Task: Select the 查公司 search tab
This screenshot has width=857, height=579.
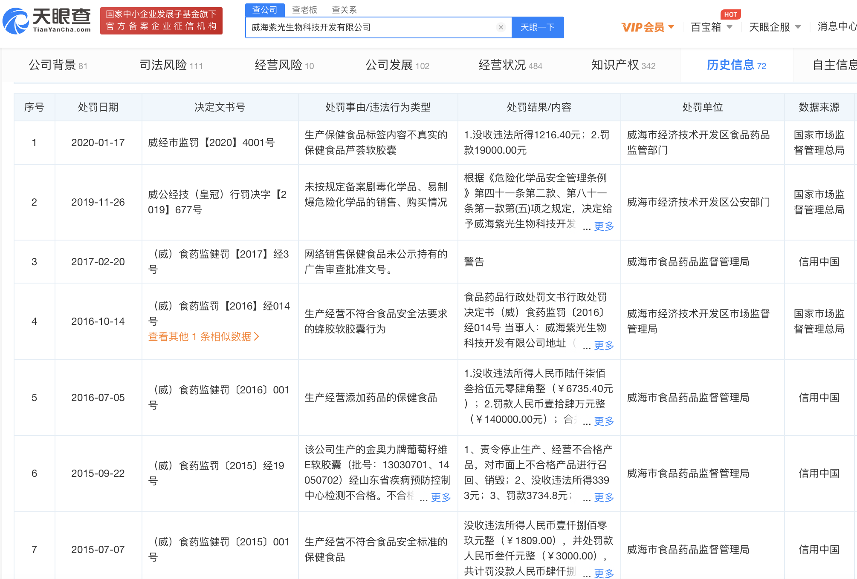Action: pos(265,9)
